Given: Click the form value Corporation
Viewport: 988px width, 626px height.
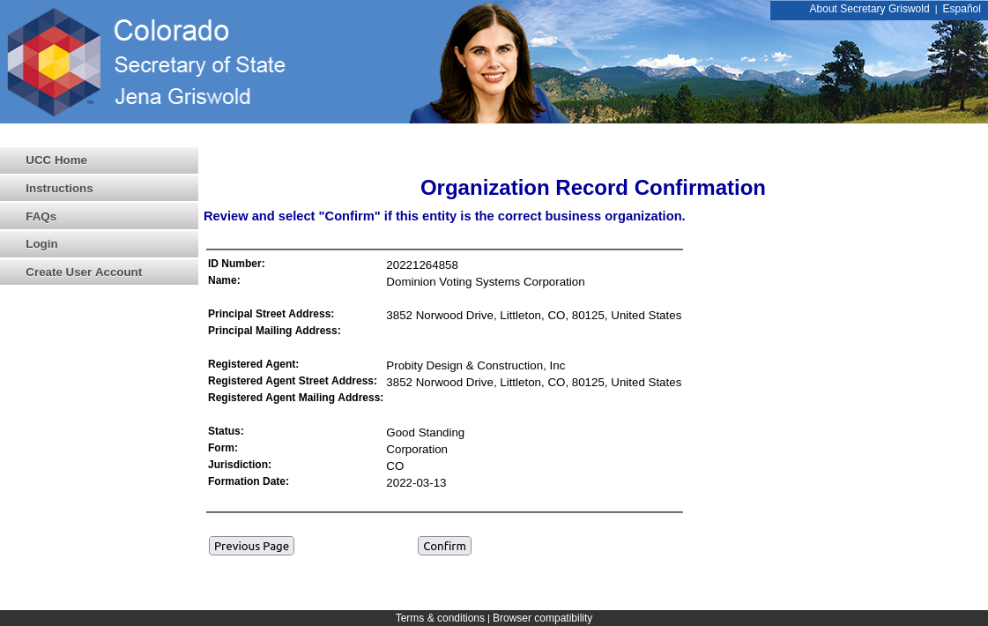Looking at the screenshot, I should tap(417, 450).
